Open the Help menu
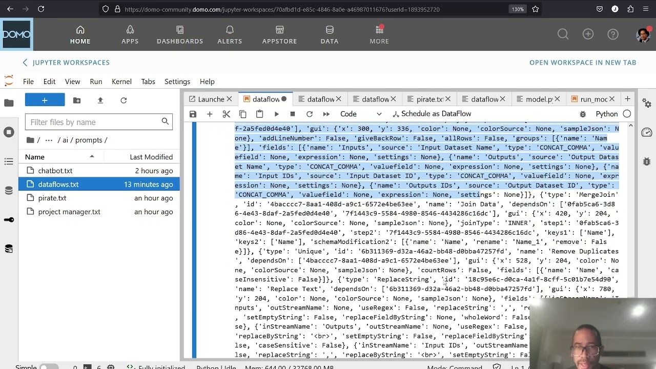 (x=207, y=81)
